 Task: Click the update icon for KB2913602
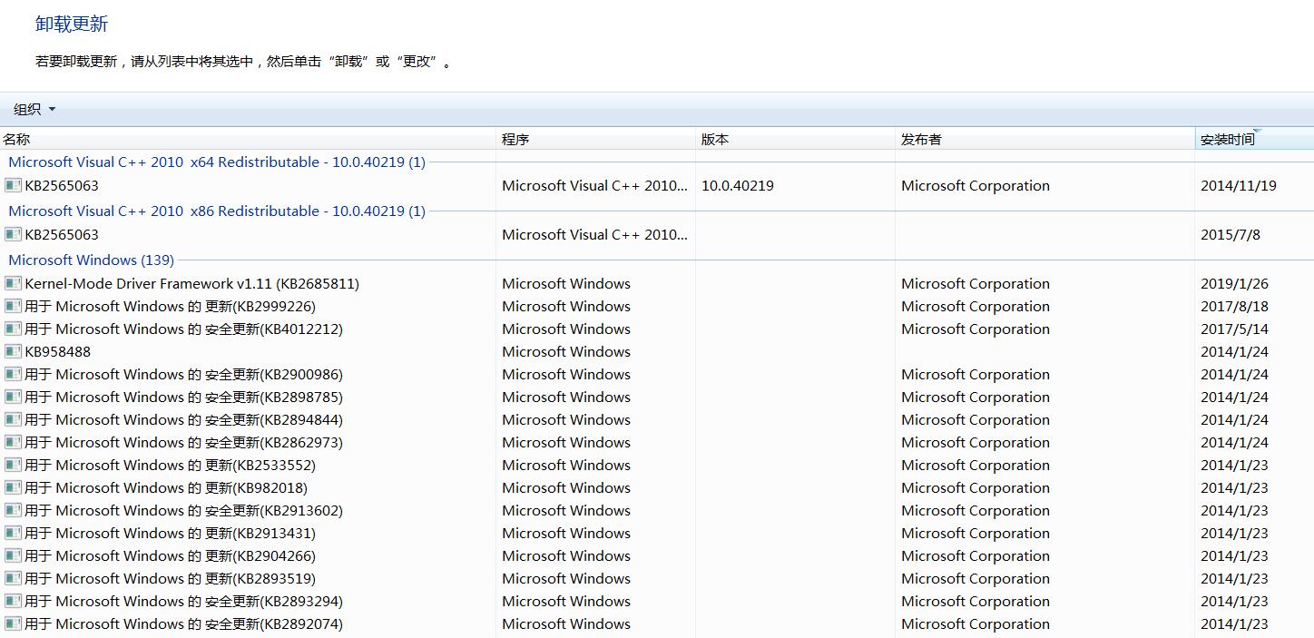13,510
